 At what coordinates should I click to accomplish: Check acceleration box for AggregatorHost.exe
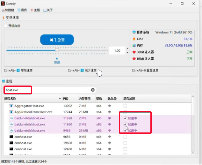click(x=125, y=106)
